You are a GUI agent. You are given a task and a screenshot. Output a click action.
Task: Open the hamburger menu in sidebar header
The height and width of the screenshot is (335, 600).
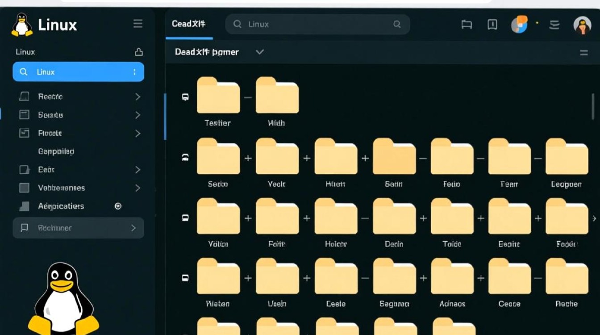click(138, 24)
